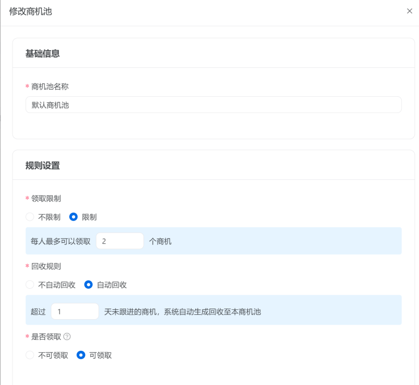Click the 是否领取 field label
Viewport: 419px width, 385px height.
(x=46, y=337)
